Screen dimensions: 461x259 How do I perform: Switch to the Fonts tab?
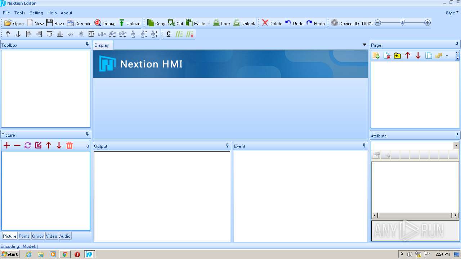point(24,236)
